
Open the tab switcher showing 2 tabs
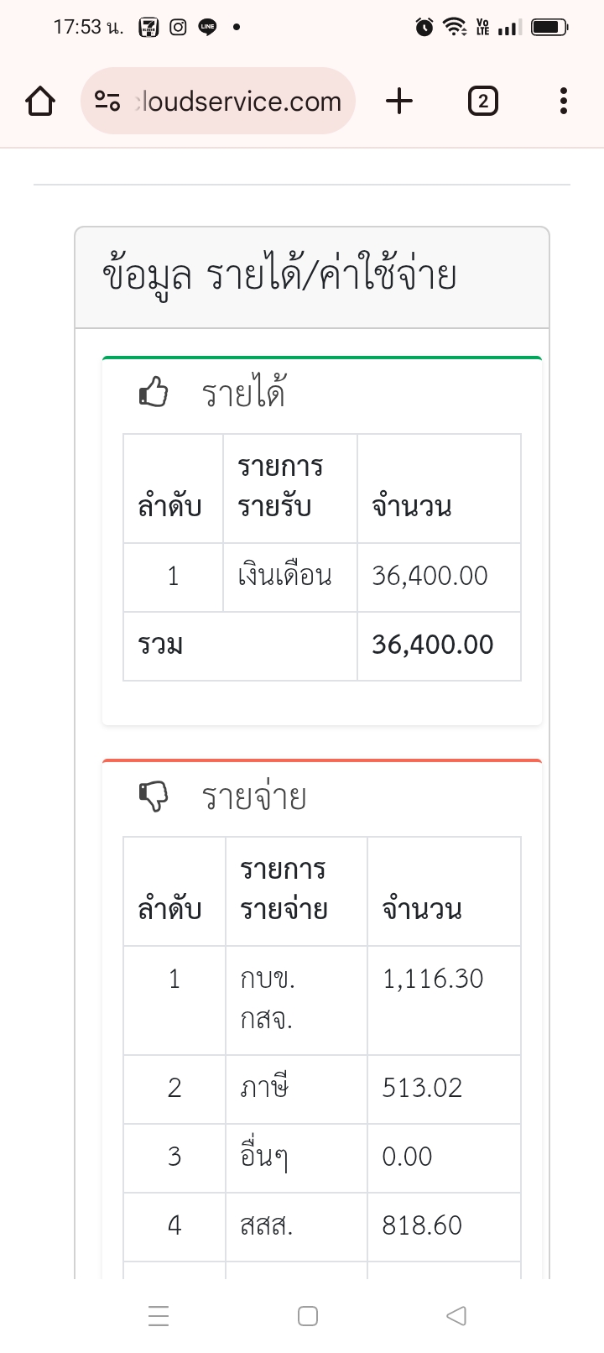482,102
